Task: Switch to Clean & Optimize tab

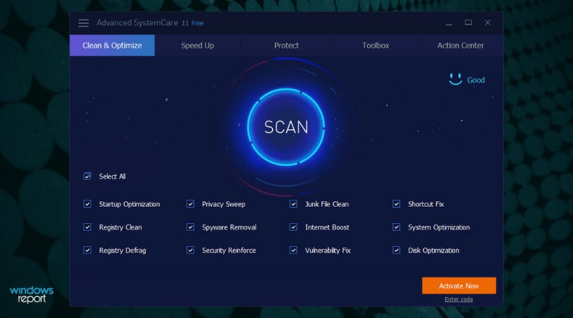Action: point(112,45)
